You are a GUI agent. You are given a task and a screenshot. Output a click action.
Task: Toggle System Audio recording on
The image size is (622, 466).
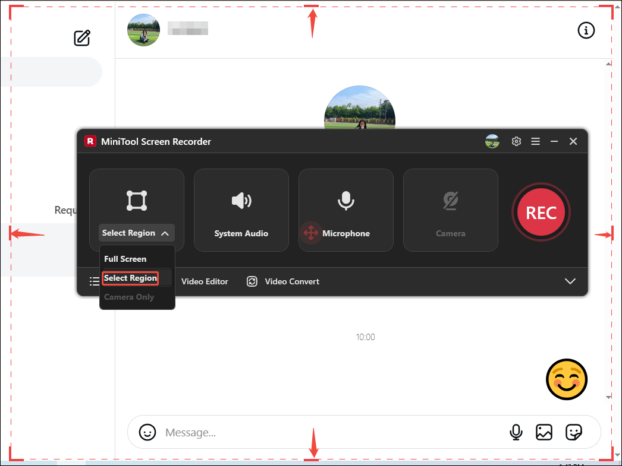tap(241, 210)
